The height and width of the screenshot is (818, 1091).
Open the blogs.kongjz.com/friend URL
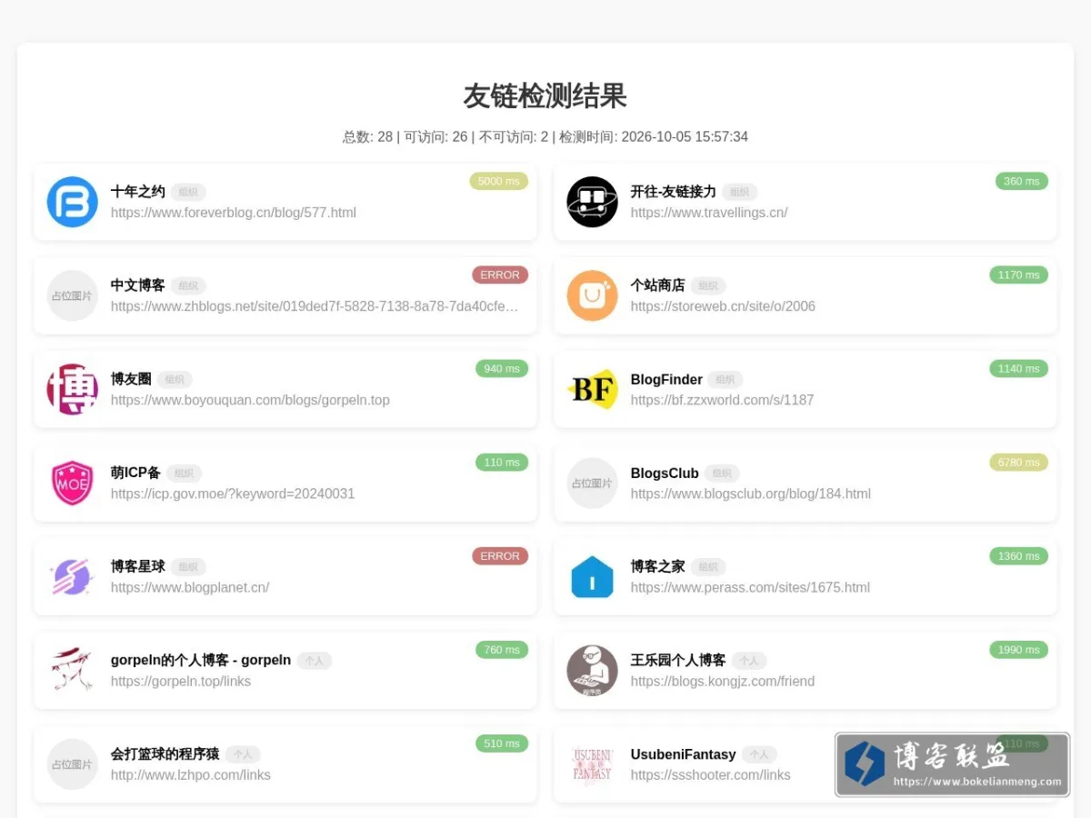723,681
